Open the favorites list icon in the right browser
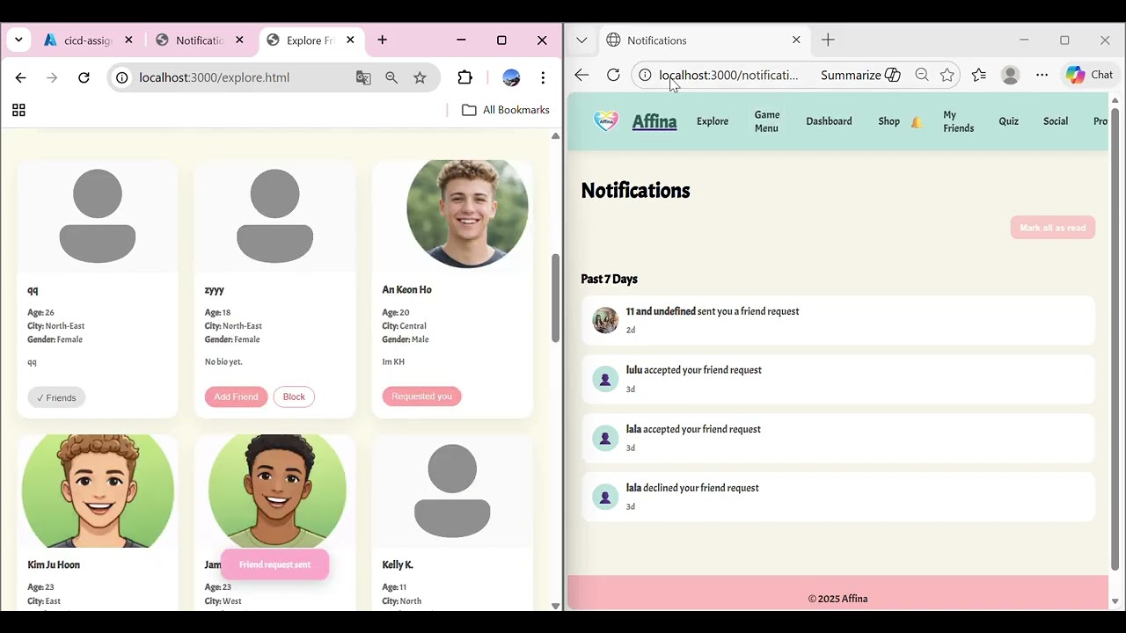Viewport: 1126px width, 633px height. coord(978,75)
